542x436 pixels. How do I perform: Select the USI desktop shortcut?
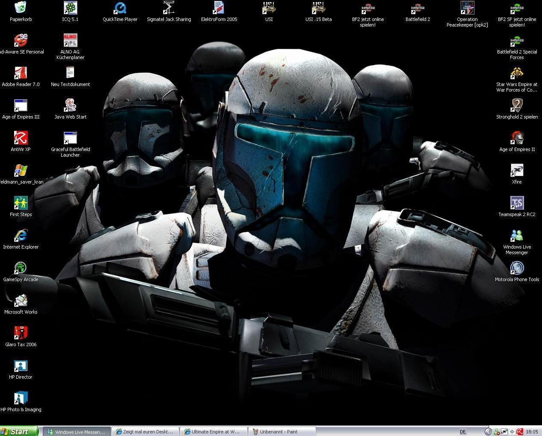(x=269, y=8)
